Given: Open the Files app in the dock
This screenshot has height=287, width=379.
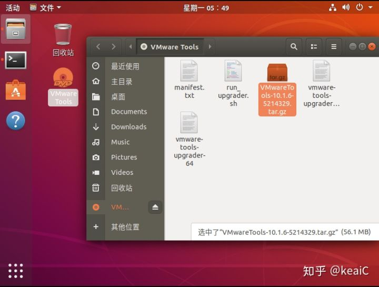Looking at the screenshot, I should 16,29.
